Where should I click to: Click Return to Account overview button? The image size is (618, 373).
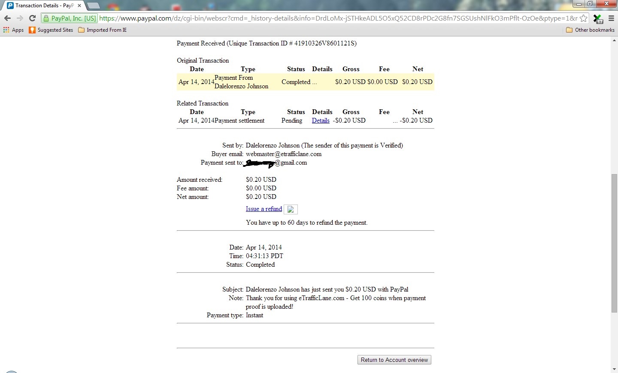(x=394, y=360)
